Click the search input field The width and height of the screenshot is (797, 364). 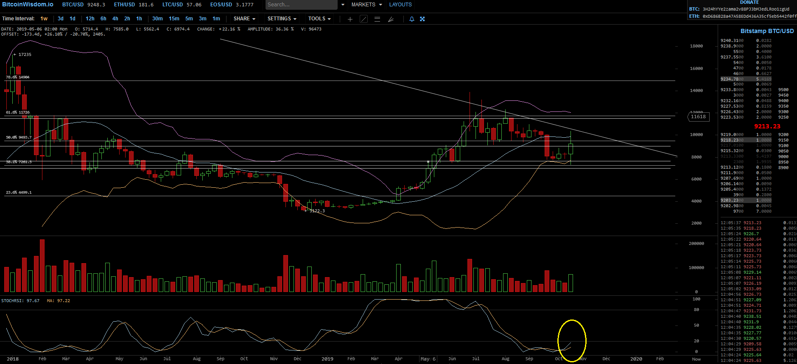[x=301, y=5]
